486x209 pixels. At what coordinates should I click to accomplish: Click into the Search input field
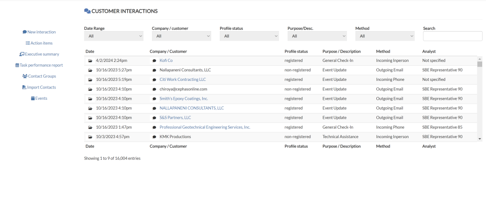coord(452,36)
